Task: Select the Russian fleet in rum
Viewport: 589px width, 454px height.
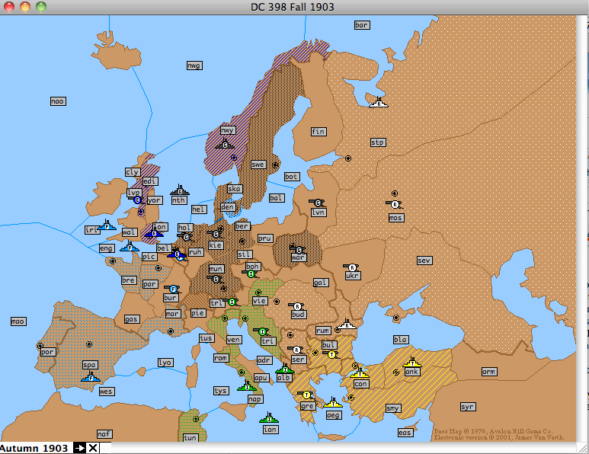Action: [347, 324]
